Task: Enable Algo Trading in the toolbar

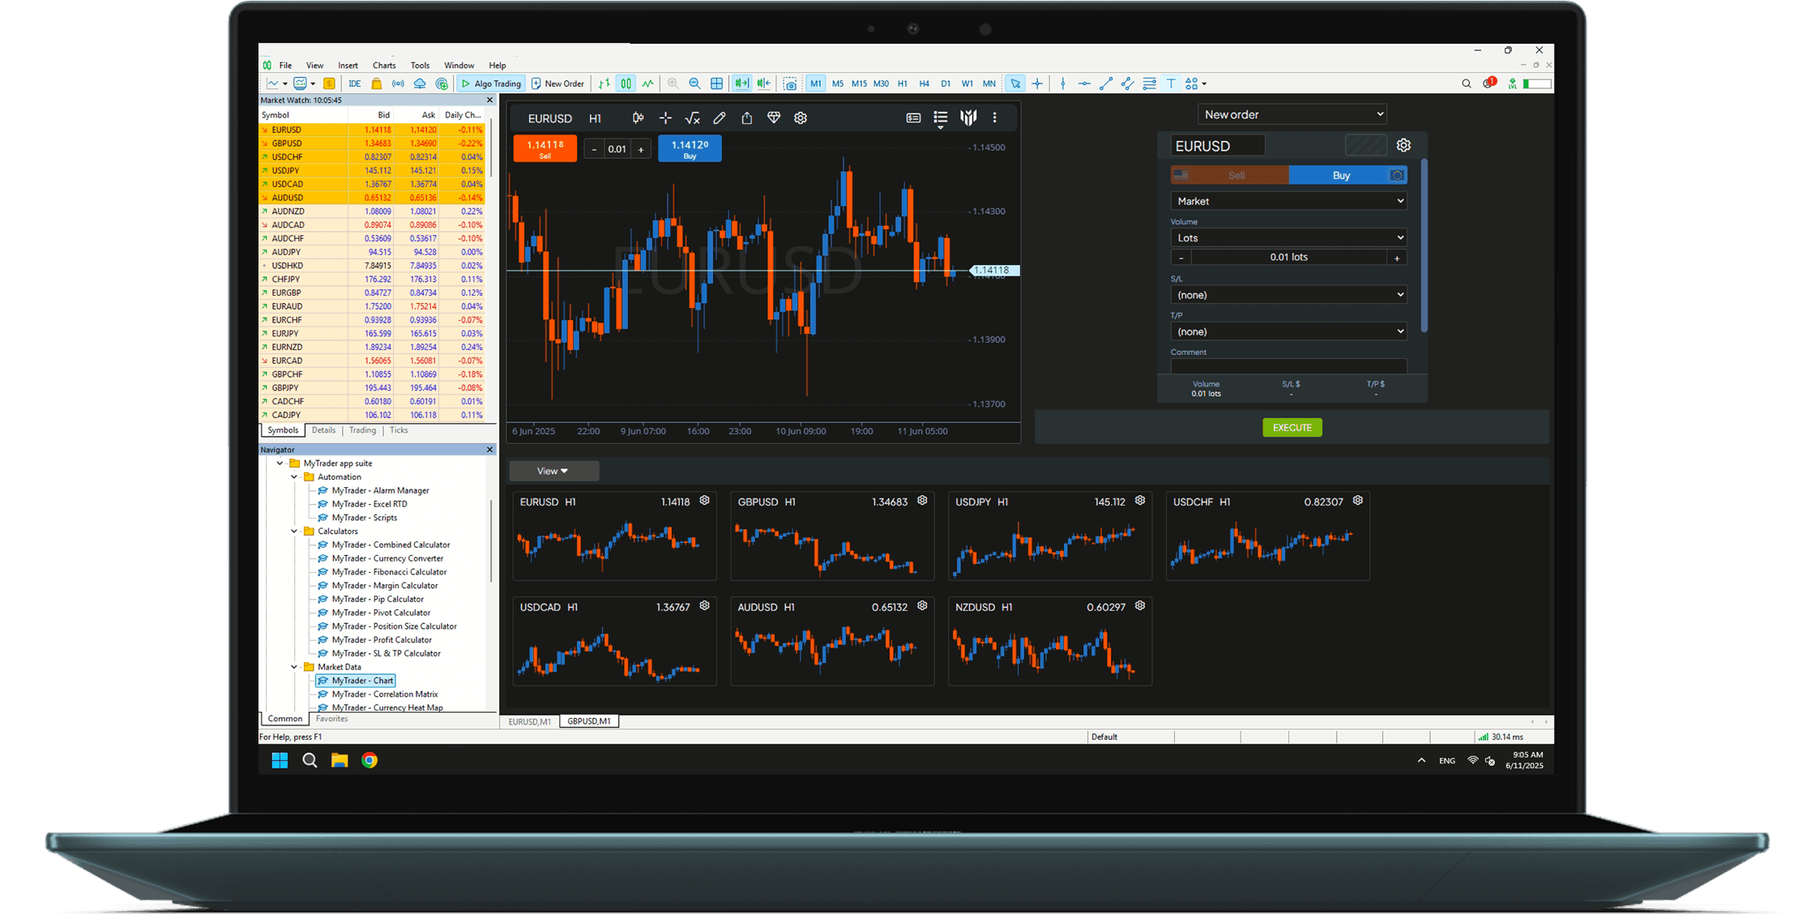Action: pyautogui.click(x=490, y=83)
